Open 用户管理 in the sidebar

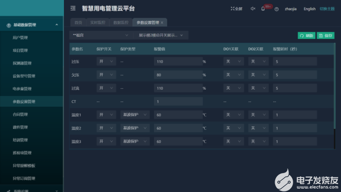(20, 37)
